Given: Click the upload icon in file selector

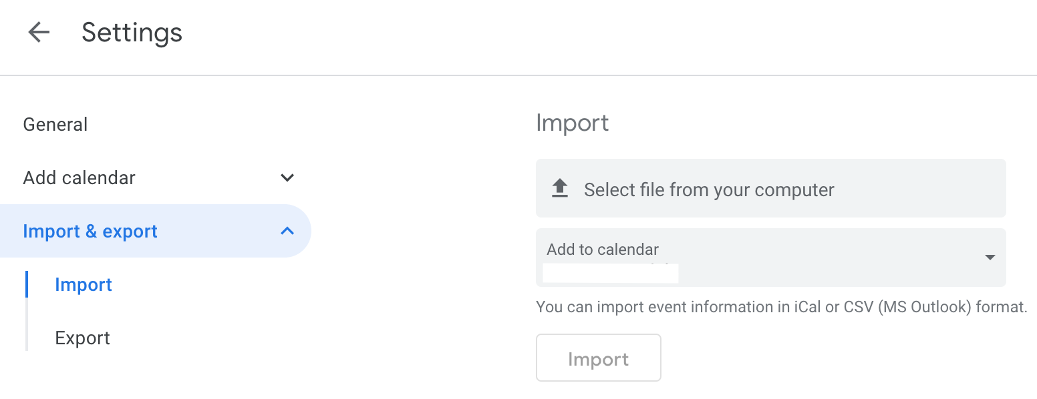Looking at the screenshot, I should point(559,189).
